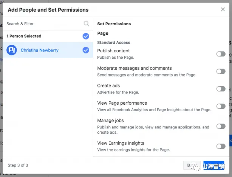Click the '1 Person Selected' label
This screenshot has width=232, height=177.
[24, 36]
